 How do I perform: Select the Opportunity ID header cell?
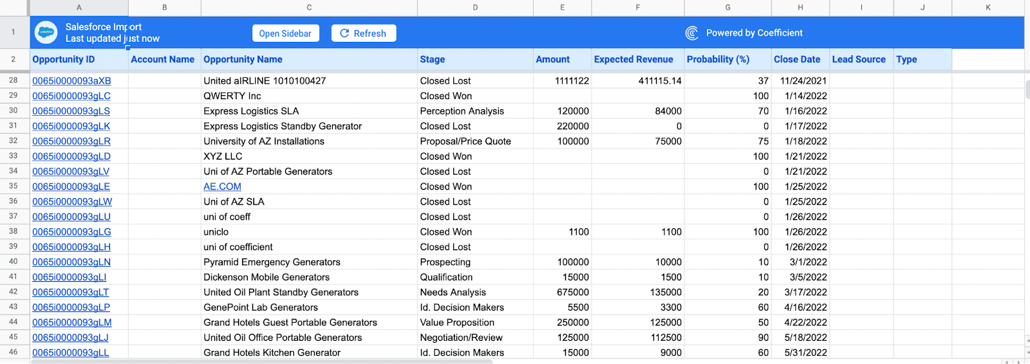coord(79,59)
